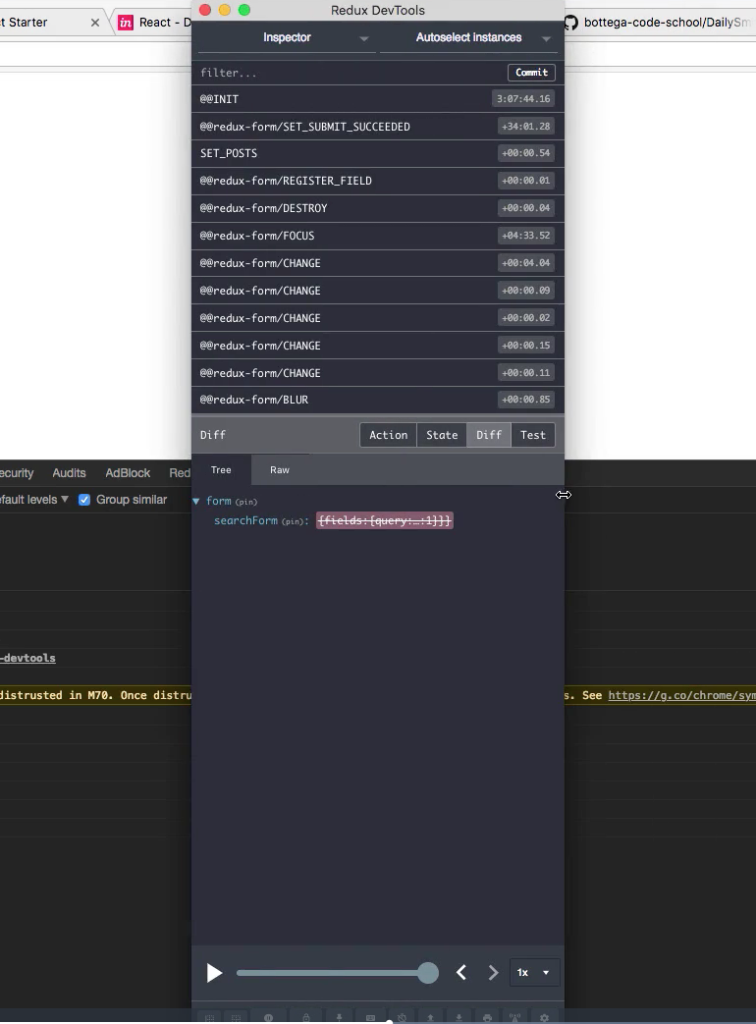756x1024 pixels.
Task: Focus the filter input field
Action: coord(350,73)
